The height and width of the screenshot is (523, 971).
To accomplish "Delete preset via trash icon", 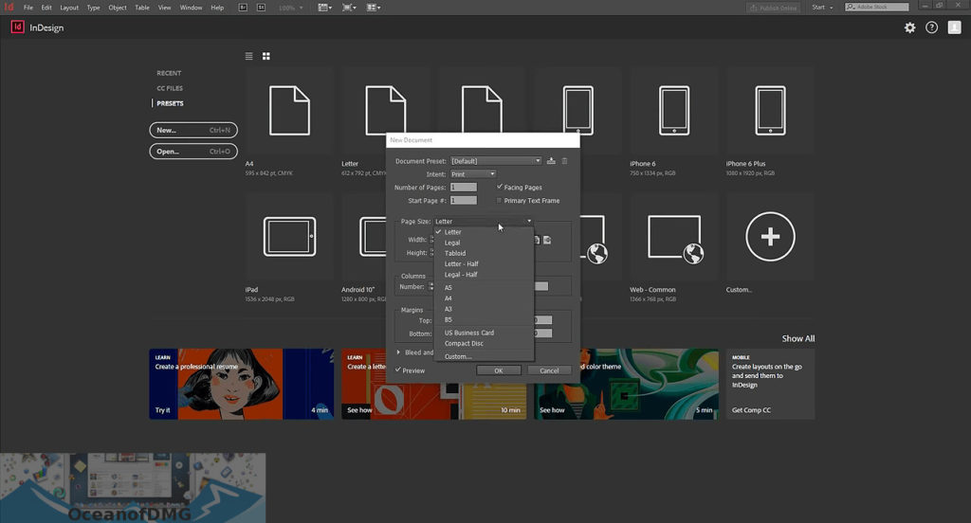I will (564, 161).
